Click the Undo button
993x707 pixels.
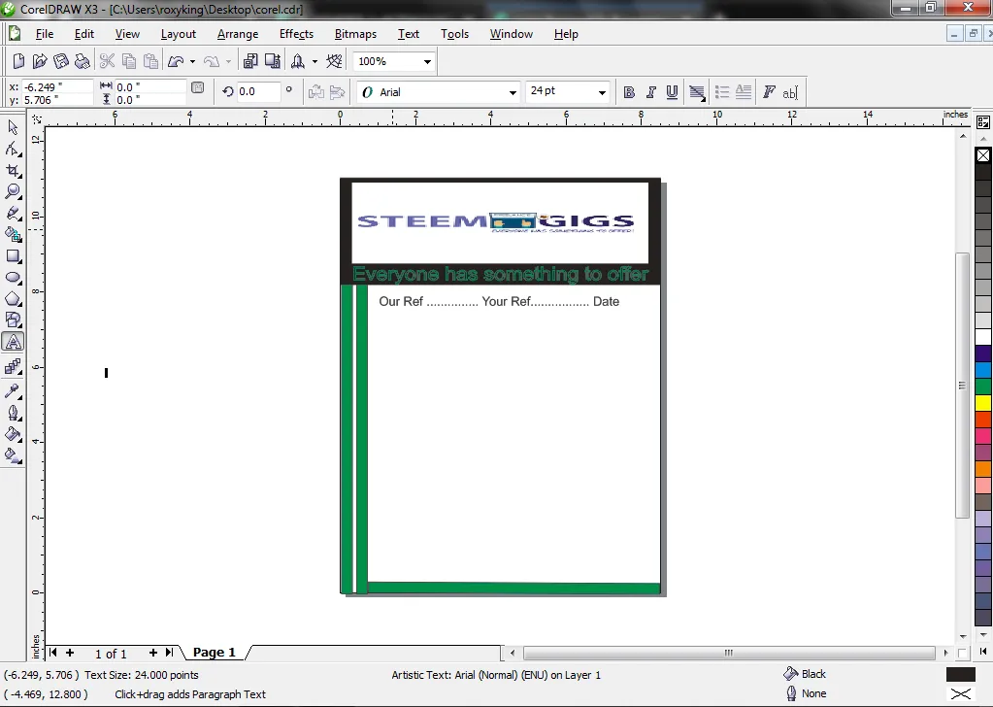click(x=176, y=61)
